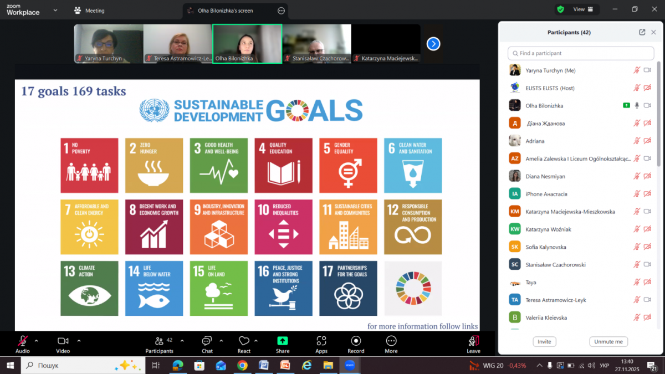Click the Invite button
665x374 pixels.
(x=544, y=341)
